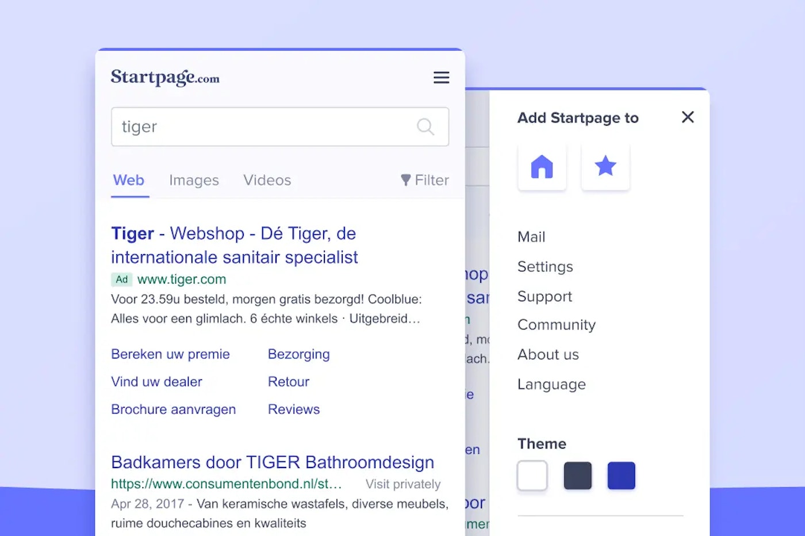
Task: Open Community from the side menu
Action: (557, 325)
